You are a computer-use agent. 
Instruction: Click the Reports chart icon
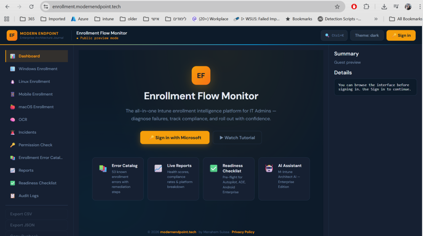coord(12,170)
